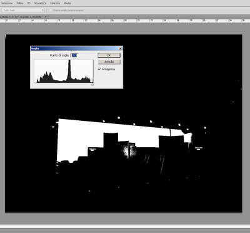250x233 pixels.
Task: Expand the Tutti i livelli sample dropdown
Action: click(23, 10)
